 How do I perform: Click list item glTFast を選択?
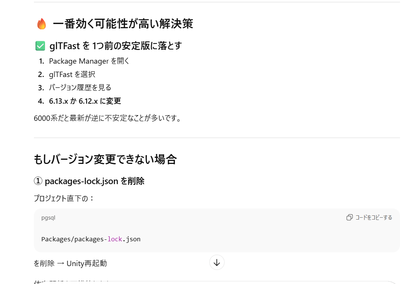[72, 74]
